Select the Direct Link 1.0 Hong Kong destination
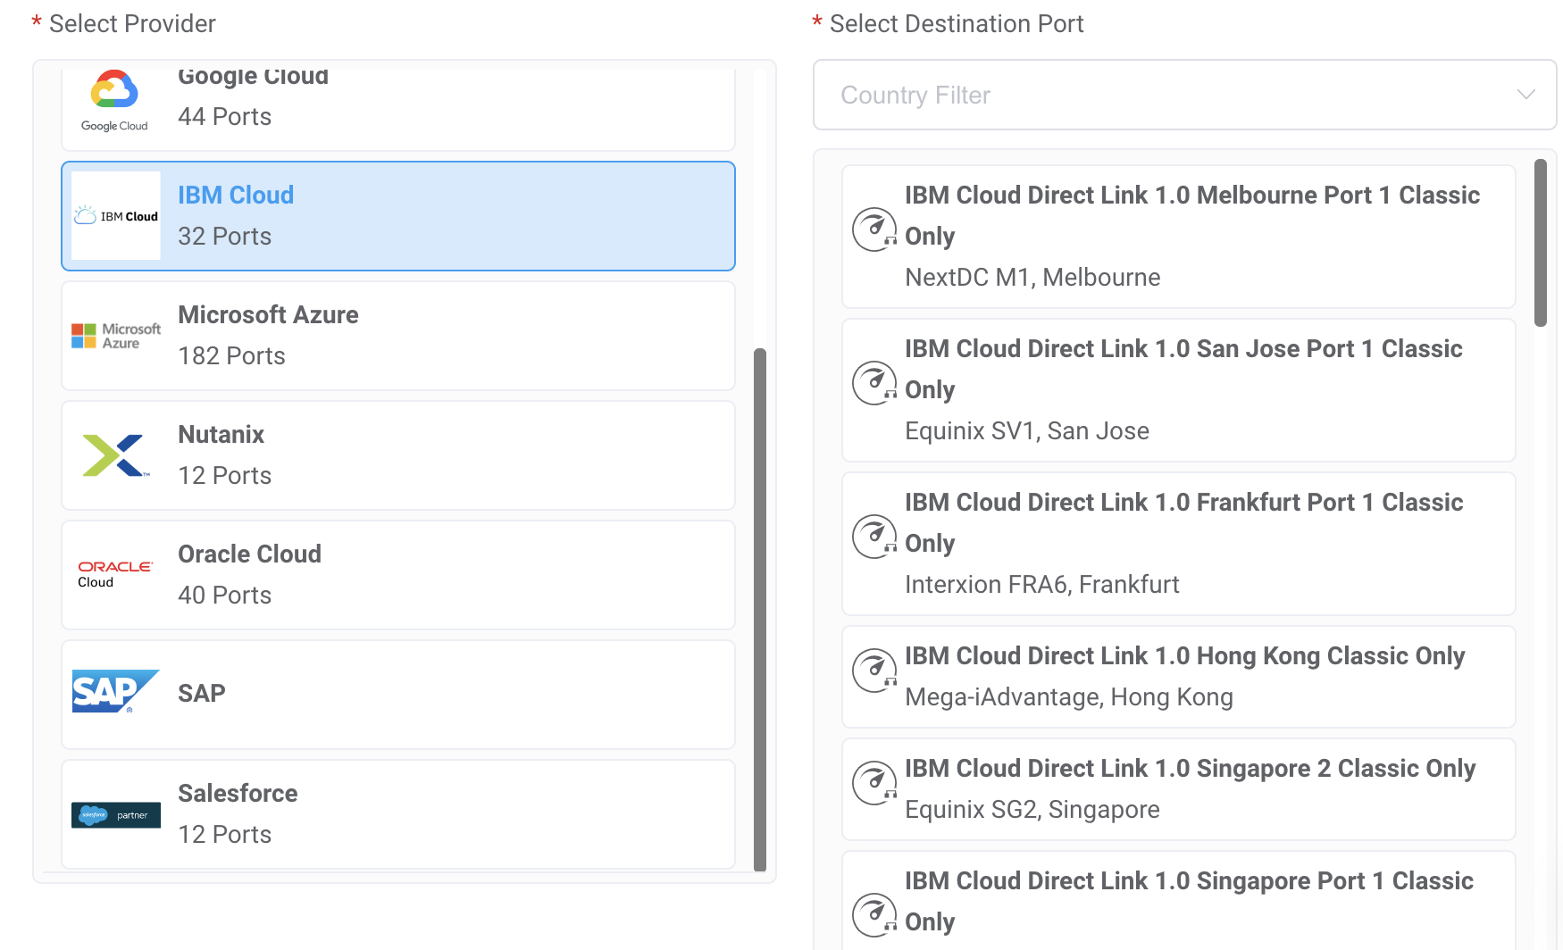 [1179, 677]
